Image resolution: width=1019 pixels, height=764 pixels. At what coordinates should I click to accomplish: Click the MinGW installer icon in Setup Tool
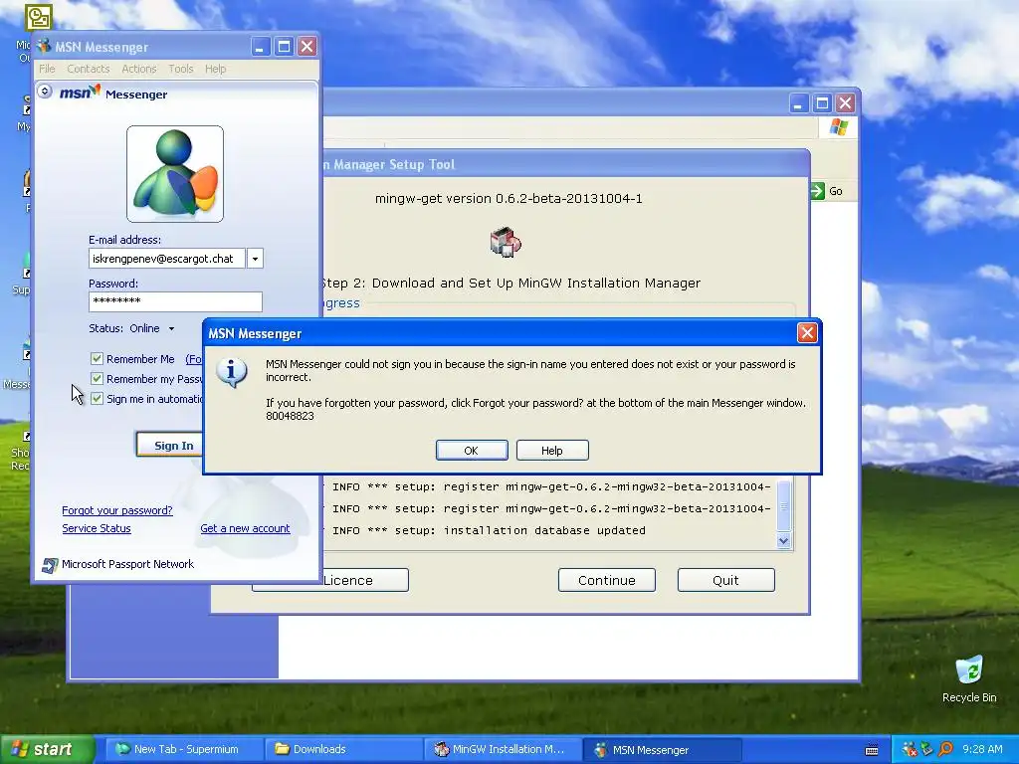coord(506,243)
